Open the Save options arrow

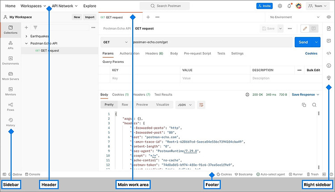(x=281, y=29)
